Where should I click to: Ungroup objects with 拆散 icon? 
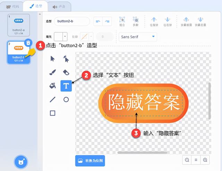tap(136, 22)
